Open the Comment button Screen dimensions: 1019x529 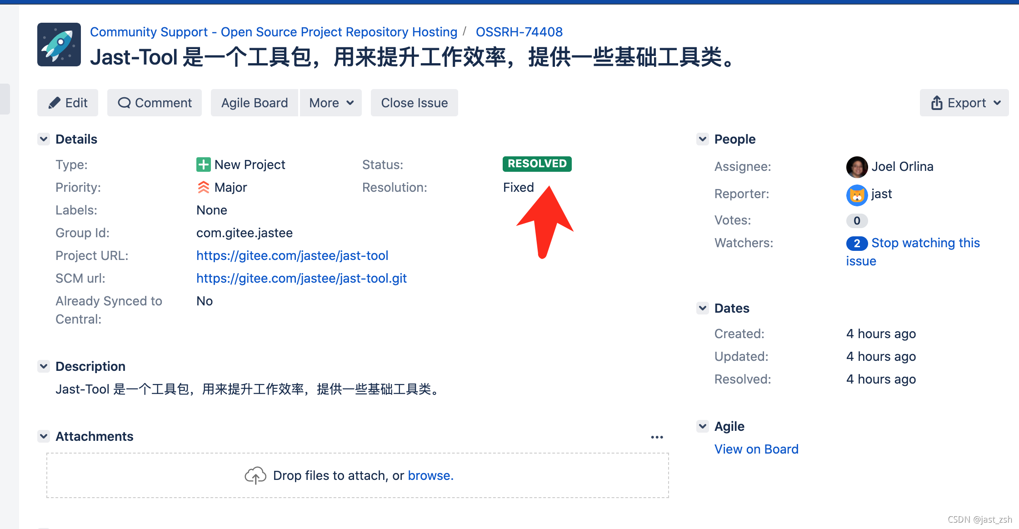pos(155,103)
